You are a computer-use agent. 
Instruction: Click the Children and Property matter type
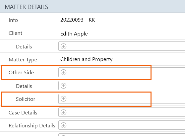86,59
